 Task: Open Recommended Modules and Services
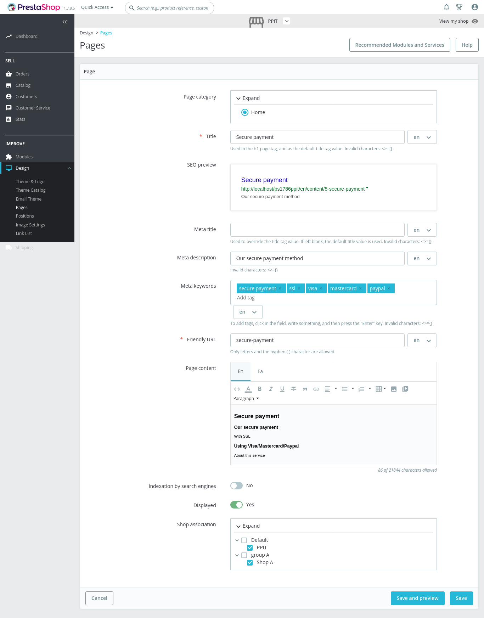(400, 45)
